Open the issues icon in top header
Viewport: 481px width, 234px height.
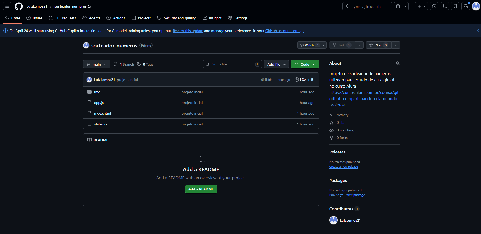434,6
